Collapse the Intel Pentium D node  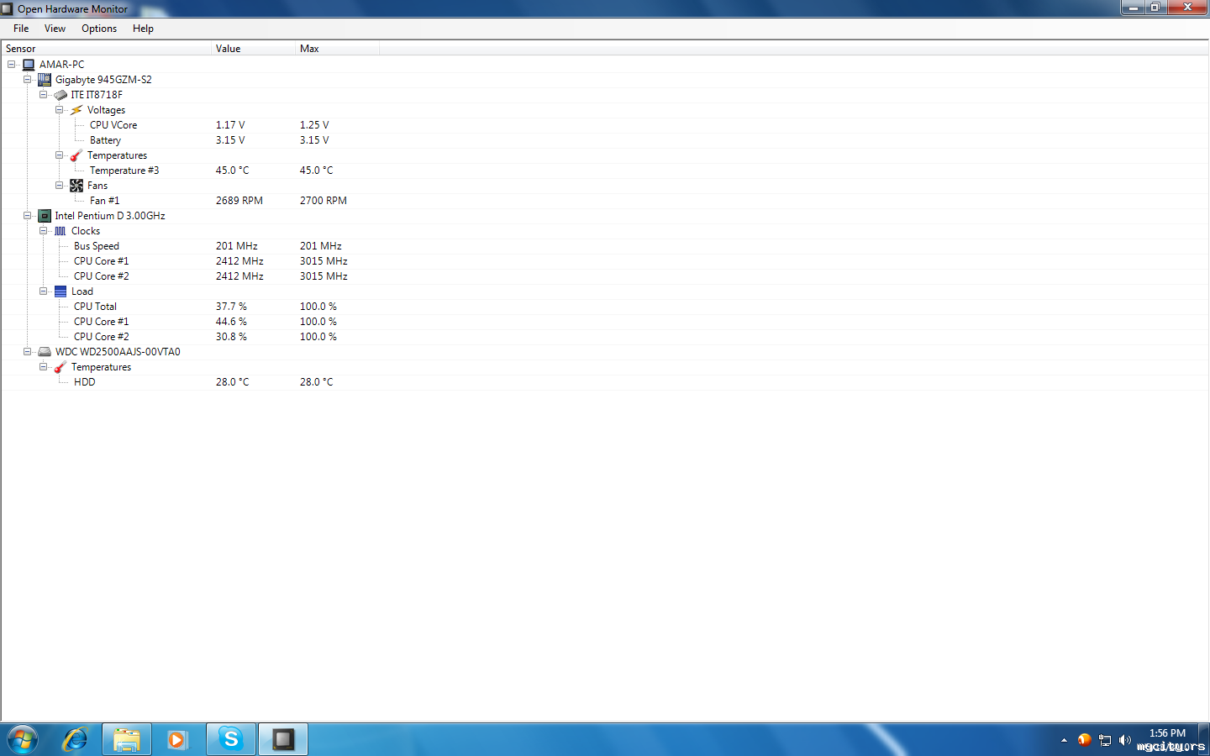(x=28, y=216)
